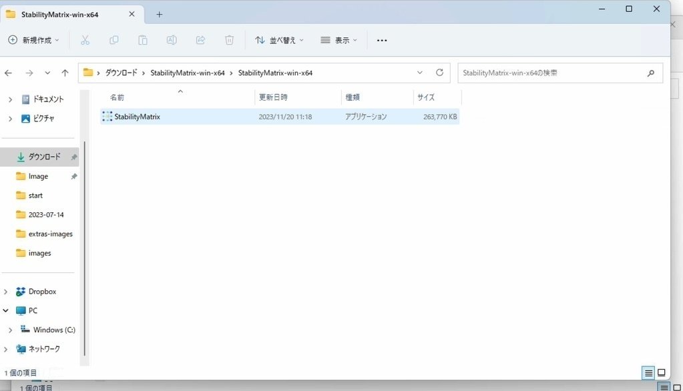Image resolution: width=683 pixels, height=391 pixels.
Task: Collapse the PC tree node
Action: tap(5, 310)
